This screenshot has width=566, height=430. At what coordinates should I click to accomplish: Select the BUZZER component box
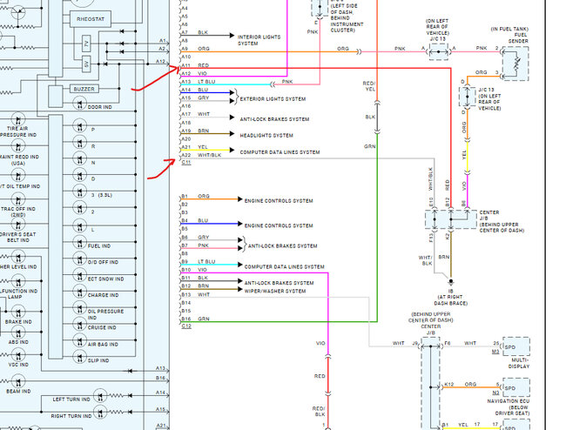(x=84, y=89)
